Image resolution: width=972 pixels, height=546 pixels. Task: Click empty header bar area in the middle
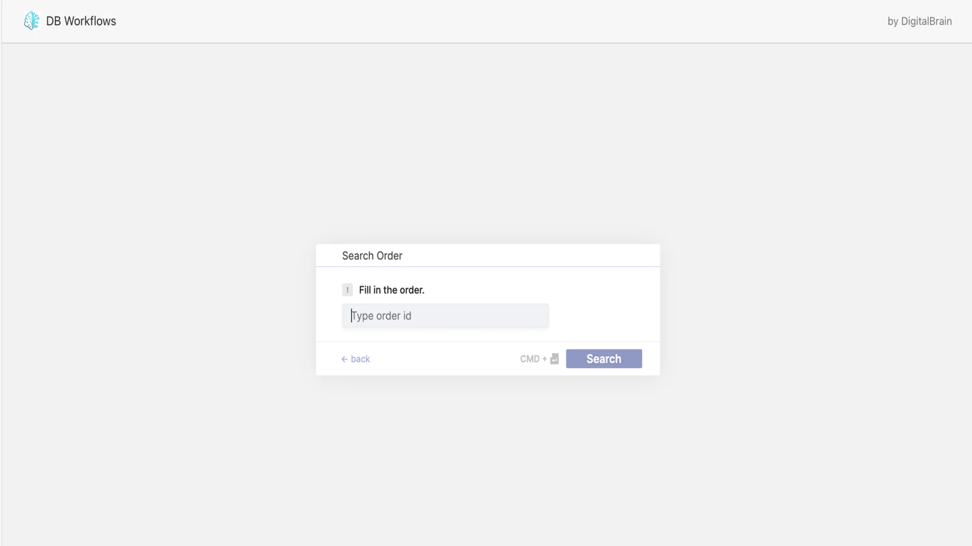486,21
